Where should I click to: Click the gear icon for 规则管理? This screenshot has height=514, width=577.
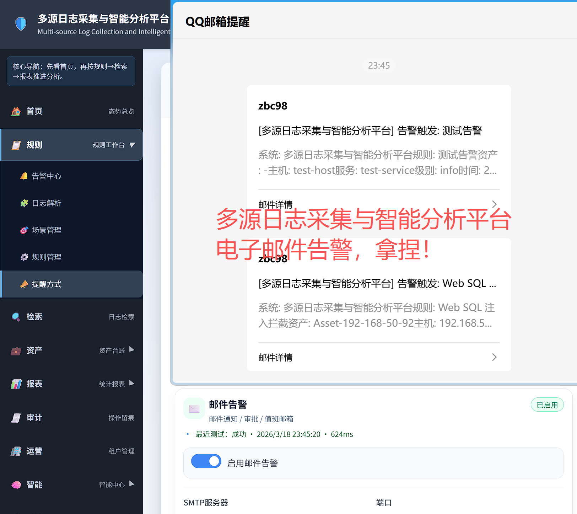tap(24, 257)
